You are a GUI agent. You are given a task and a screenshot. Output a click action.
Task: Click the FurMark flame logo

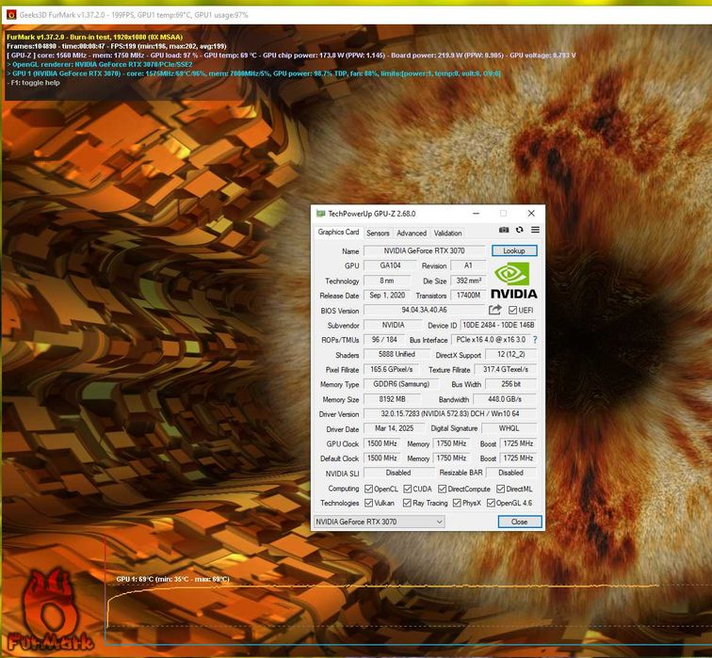pos(50,611)
